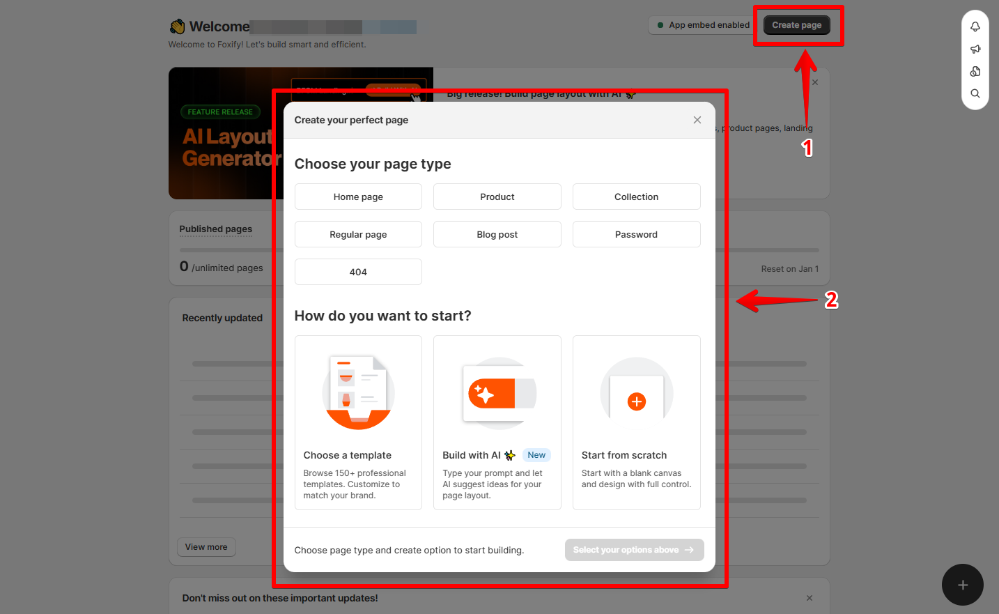Image resolution: width=999 pixels, height=614 pixels.
Task: Dismiss the important updates notice
Action: pos(810,598)
